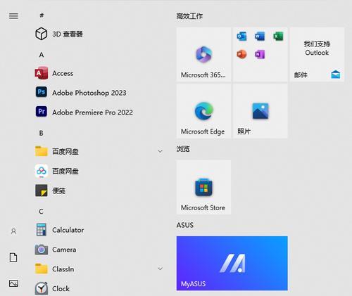Open the MyASUS tile

click(232, 263)
